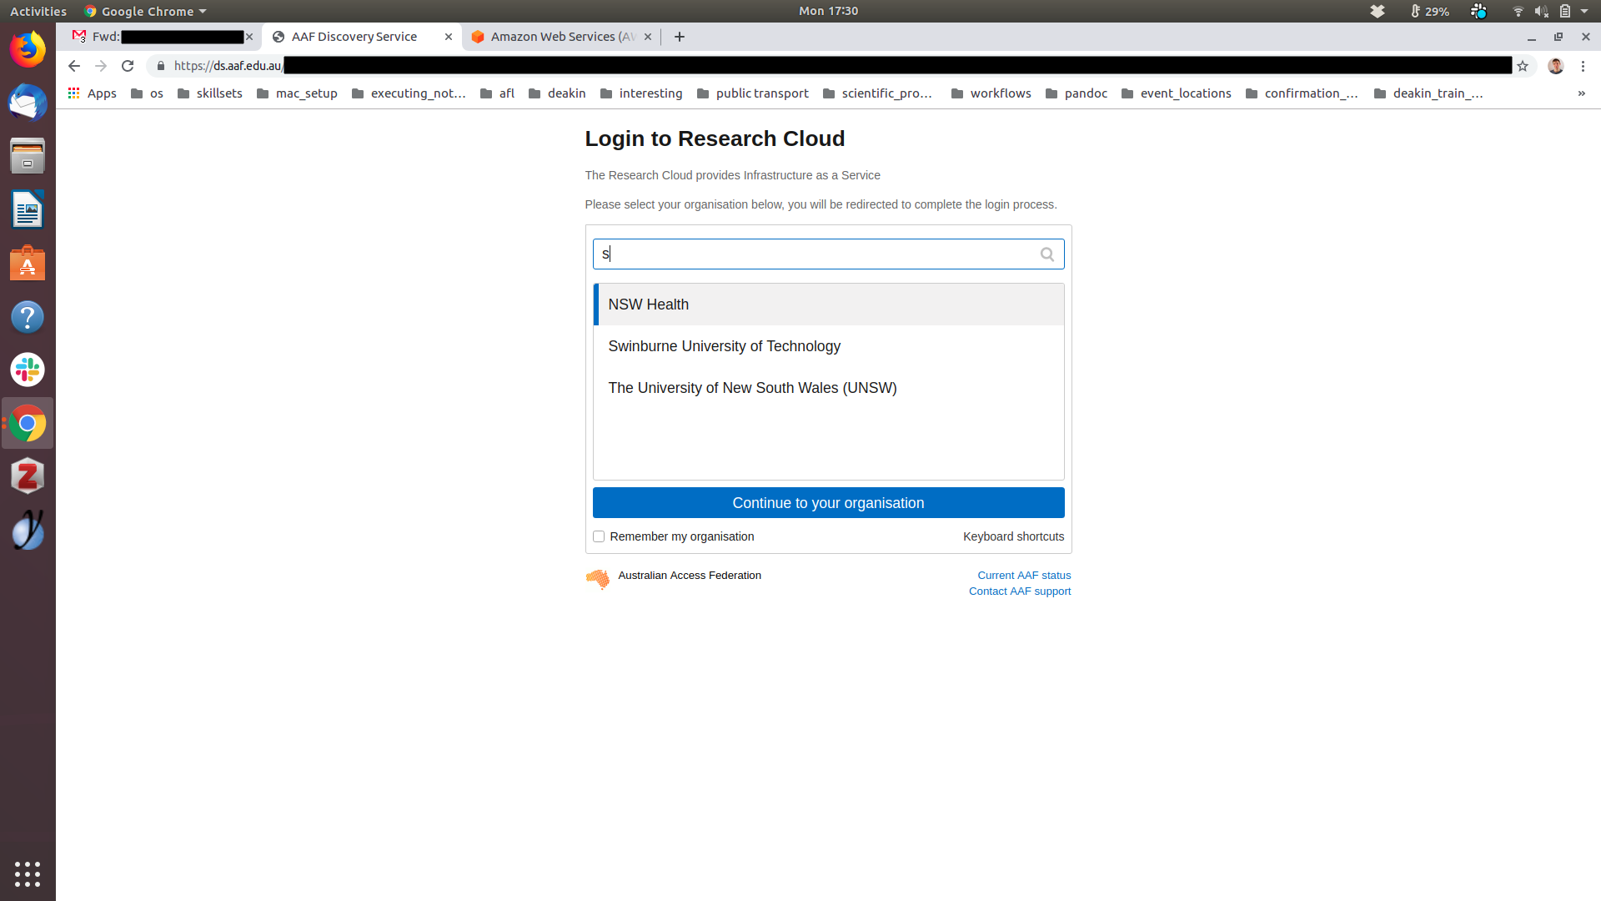Open a new tab with the plus icon
1601x901 pixels.
tap(680, 37)
